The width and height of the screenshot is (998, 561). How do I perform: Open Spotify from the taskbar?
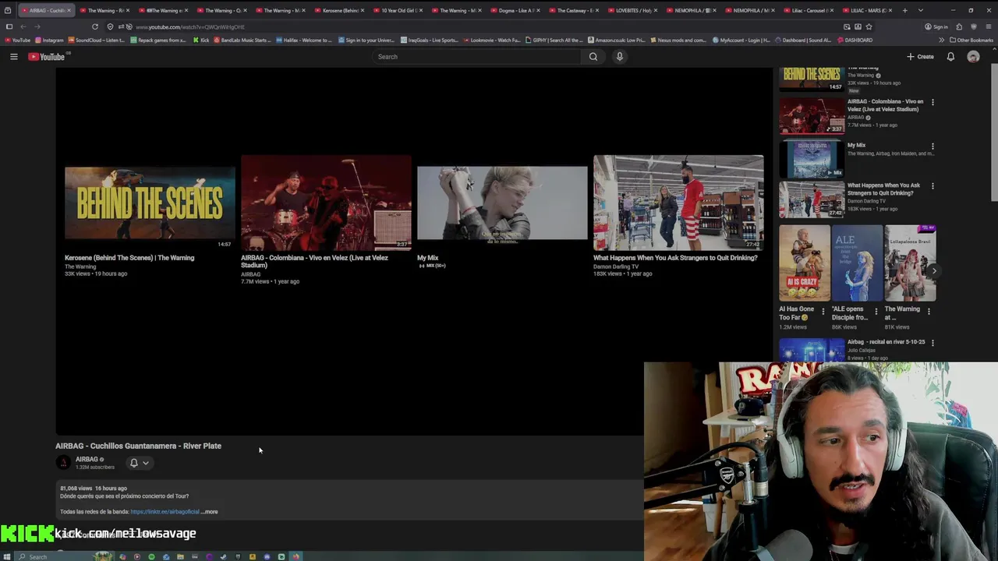151,556
